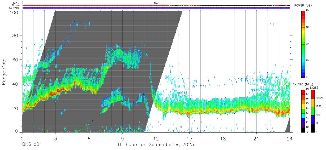Viewport: 326px width, 150px height.
Task: Click the 100 label on NOISE colorbar
Action: [317, 115]
